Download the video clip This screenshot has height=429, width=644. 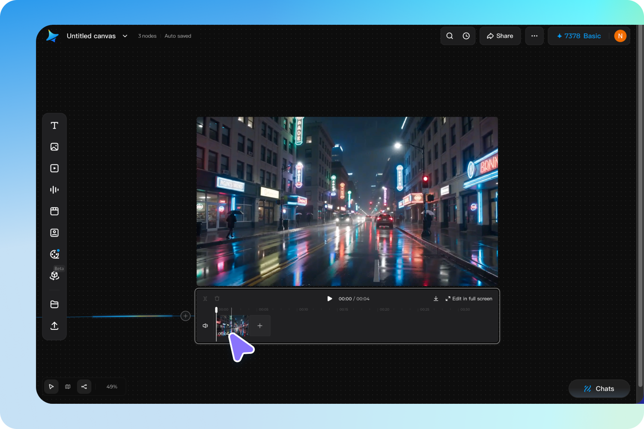pyautogui.click(x=436, y=299)
